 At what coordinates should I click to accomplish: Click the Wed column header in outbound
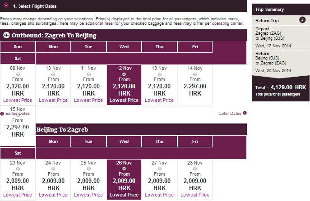pyautogui.click(x=124, y=47)
